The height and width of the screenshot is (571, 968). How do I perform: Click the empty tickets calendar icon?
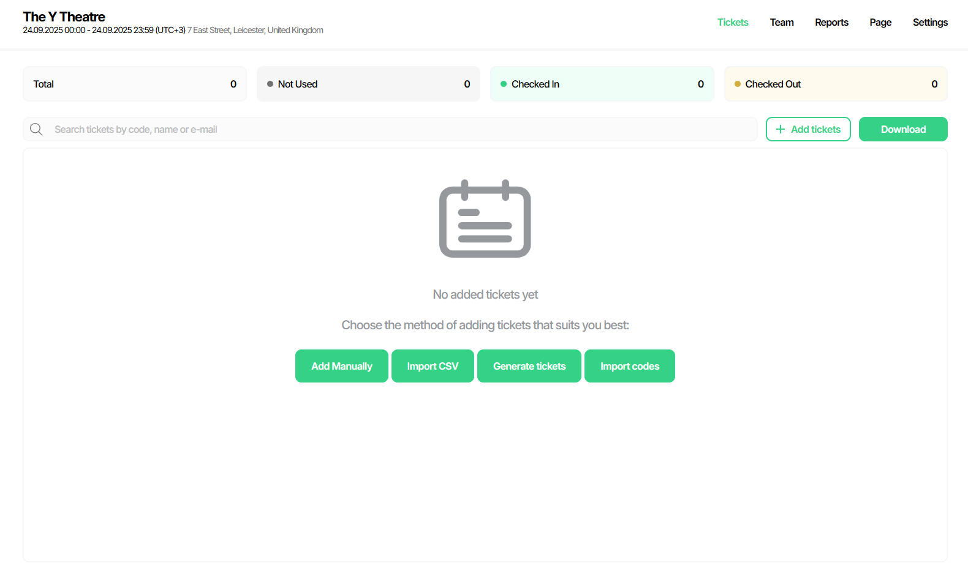485,219
